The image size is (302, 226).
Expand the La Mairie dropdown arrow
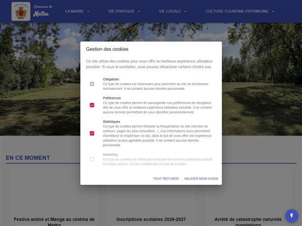pyautogui.click(x=88, y=11)
